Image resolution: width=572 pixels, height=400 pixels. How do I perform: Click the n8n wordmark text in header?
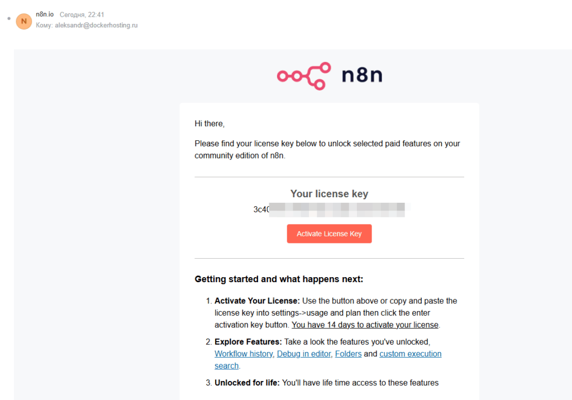click(x=362, y=75)
